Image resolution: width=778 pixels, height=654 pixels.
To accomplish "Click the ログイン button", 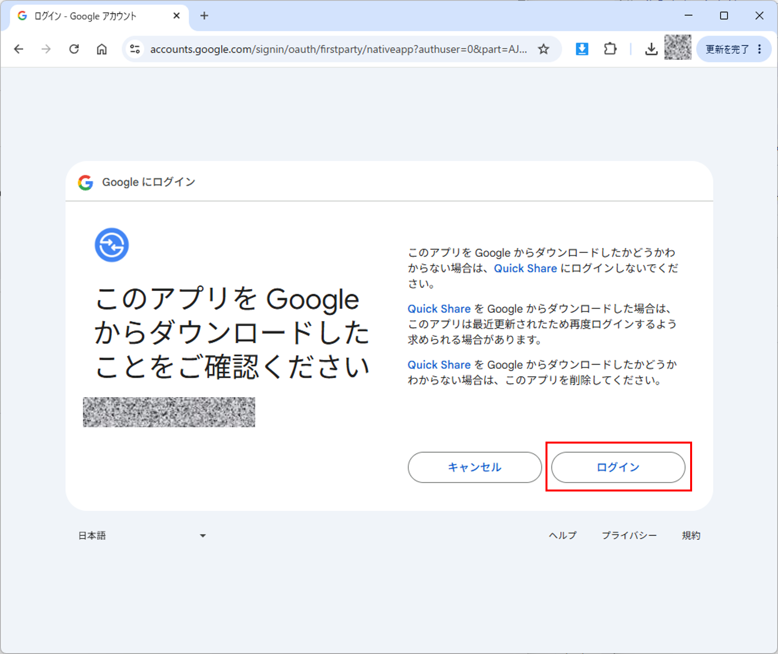I will (x=618, y=467).
